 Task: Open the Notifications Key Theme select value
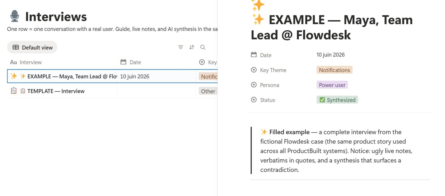pyautogui.click(x=334, y=70)
